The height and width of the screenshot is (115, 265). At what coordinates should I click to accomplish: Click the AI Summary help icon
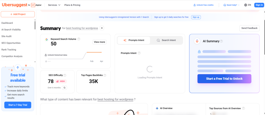tap(222, 41)
